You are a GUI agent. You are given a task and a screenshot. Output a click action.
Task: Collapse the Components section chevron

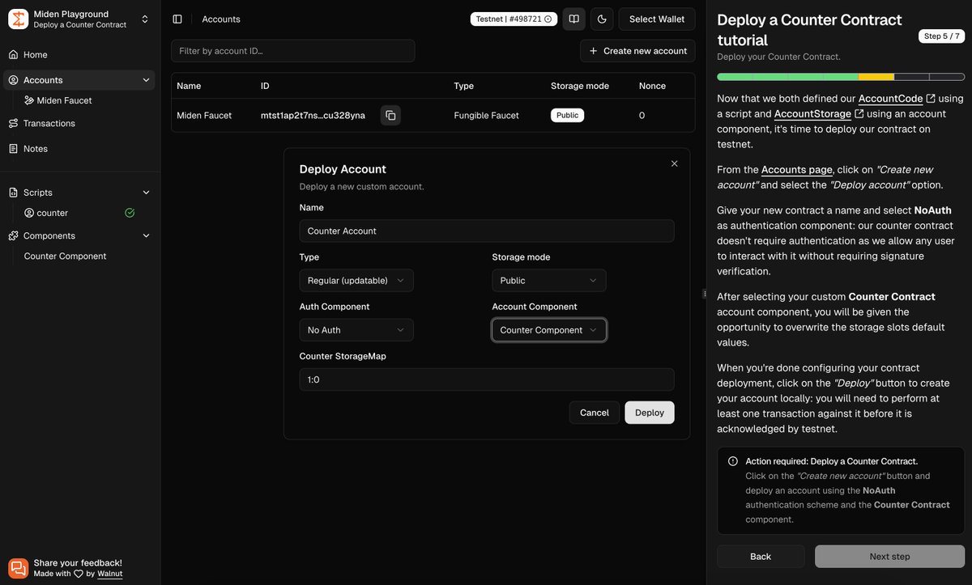(x=146, y=235)
